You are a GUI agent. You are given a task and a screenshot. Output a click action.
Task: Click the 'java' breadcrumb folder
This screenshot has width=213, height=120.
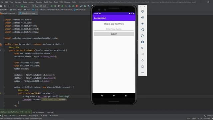[x=35, y=10]
